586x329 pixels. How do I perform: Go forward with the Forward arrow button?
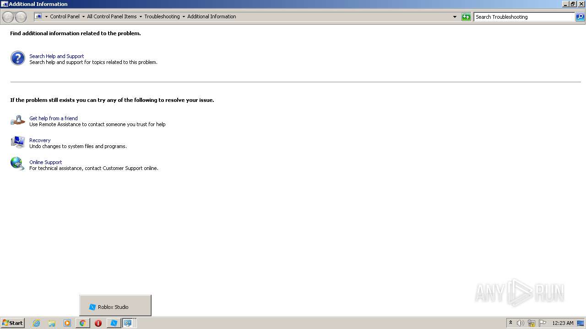click(21, 17)
